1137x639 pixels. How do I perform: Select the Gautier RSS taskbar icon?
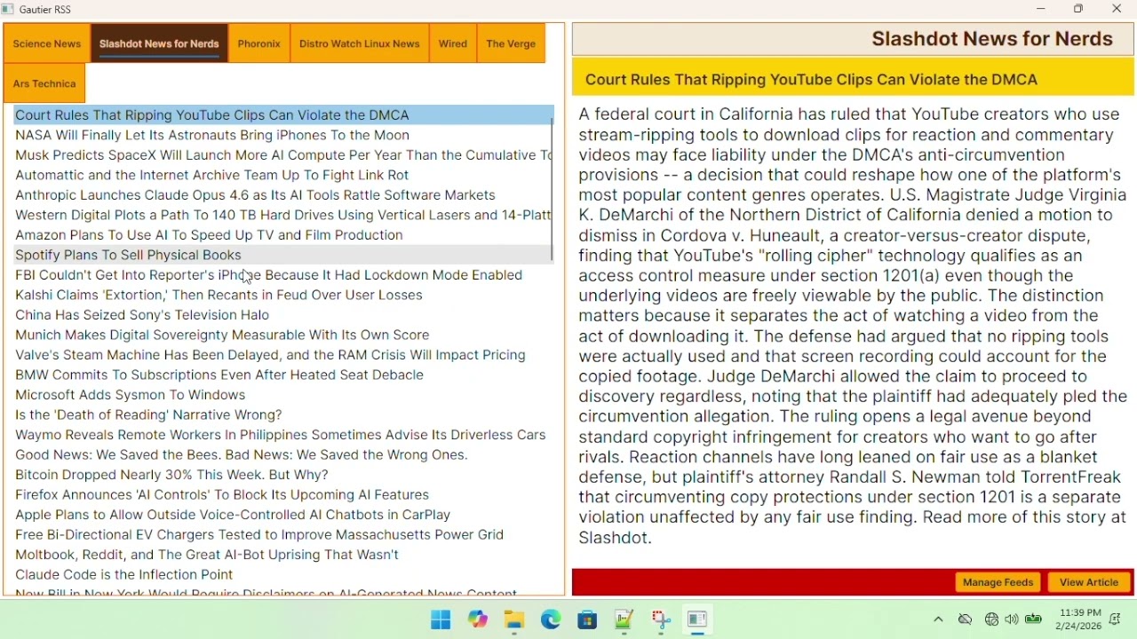click(x=698, y=620)
